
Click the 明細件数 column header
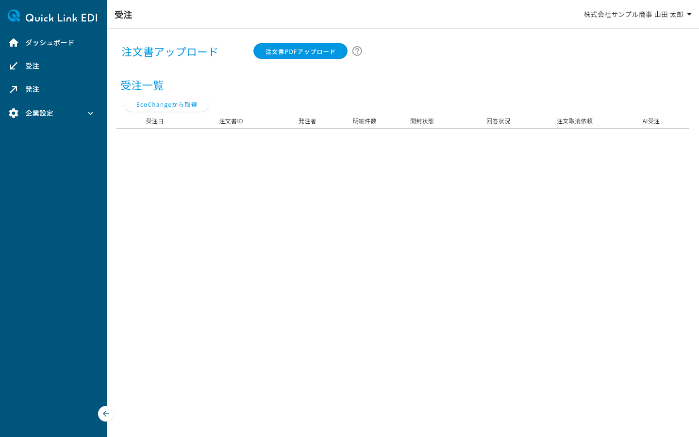pos(365,121)
